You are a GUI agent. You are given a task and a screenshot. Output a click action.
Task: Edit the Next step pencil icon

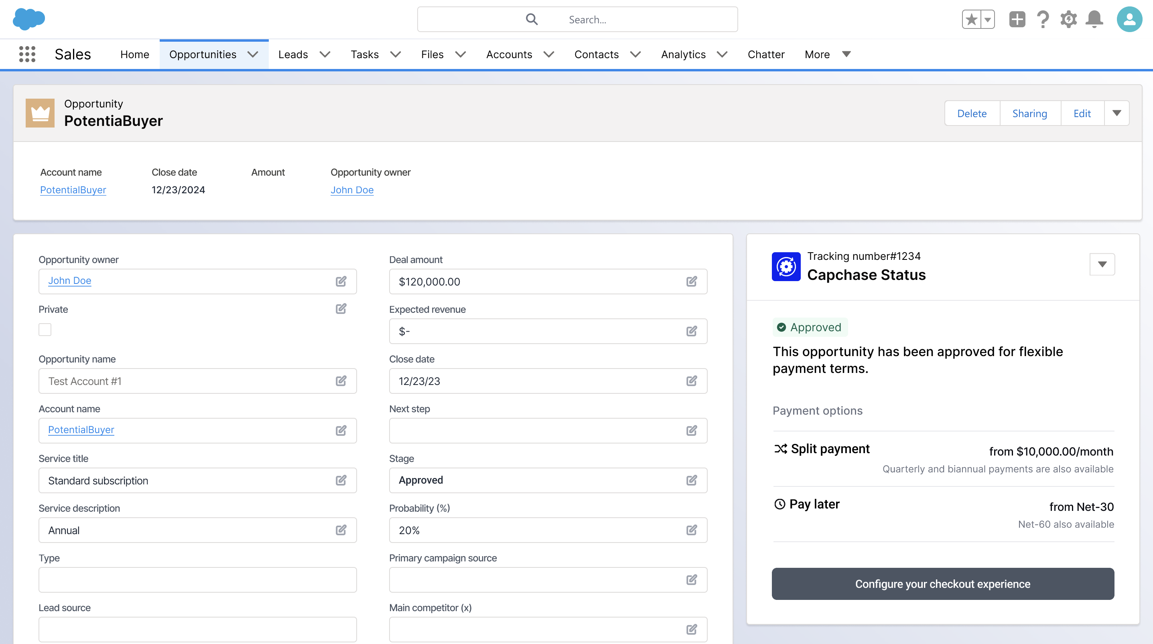[692, 431]
